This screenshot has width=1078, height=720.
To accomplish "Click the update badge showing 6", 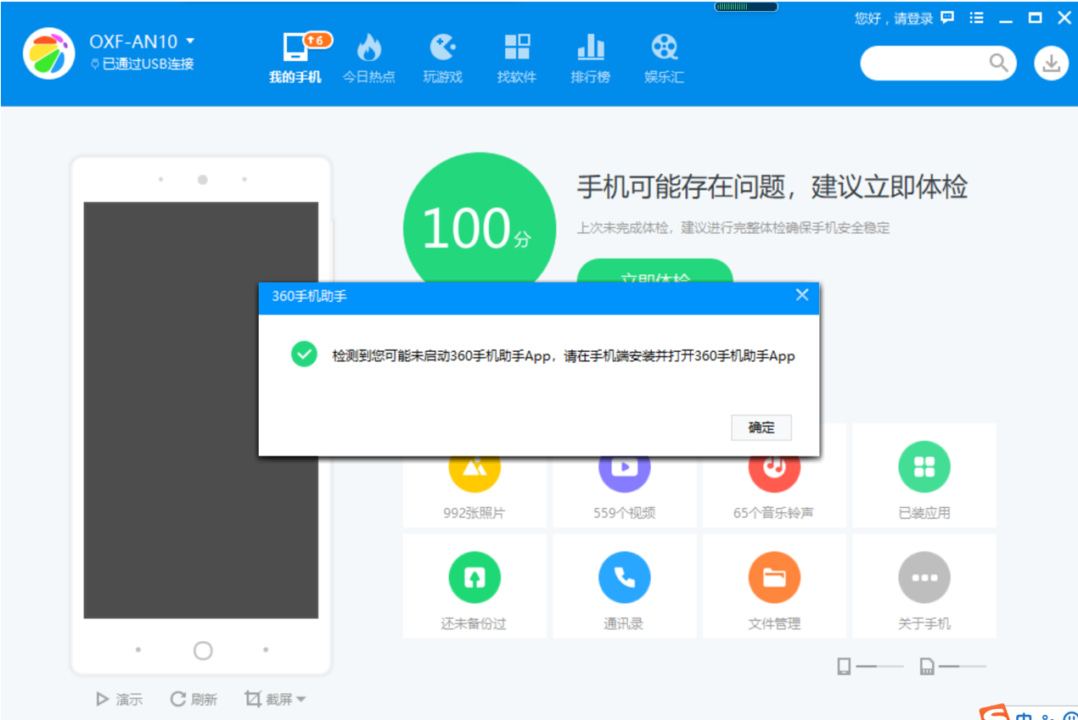I will pos(317,39).
